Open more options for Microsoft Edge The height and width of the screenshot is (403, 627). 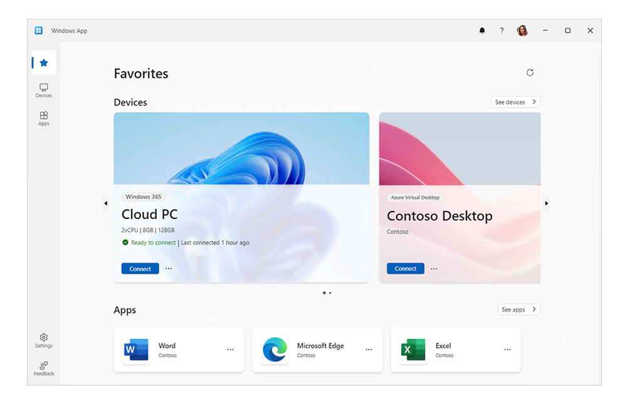click(369, 350)
